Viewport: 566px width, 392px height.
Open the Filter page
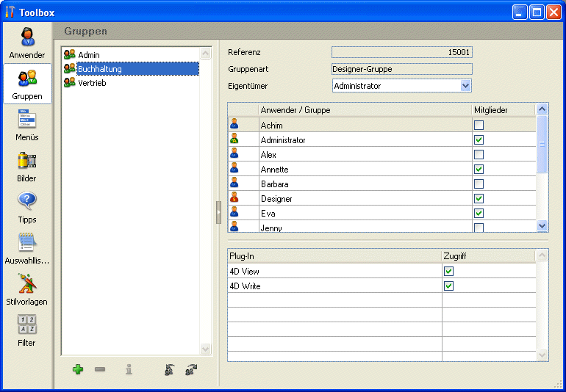point(27,330)
